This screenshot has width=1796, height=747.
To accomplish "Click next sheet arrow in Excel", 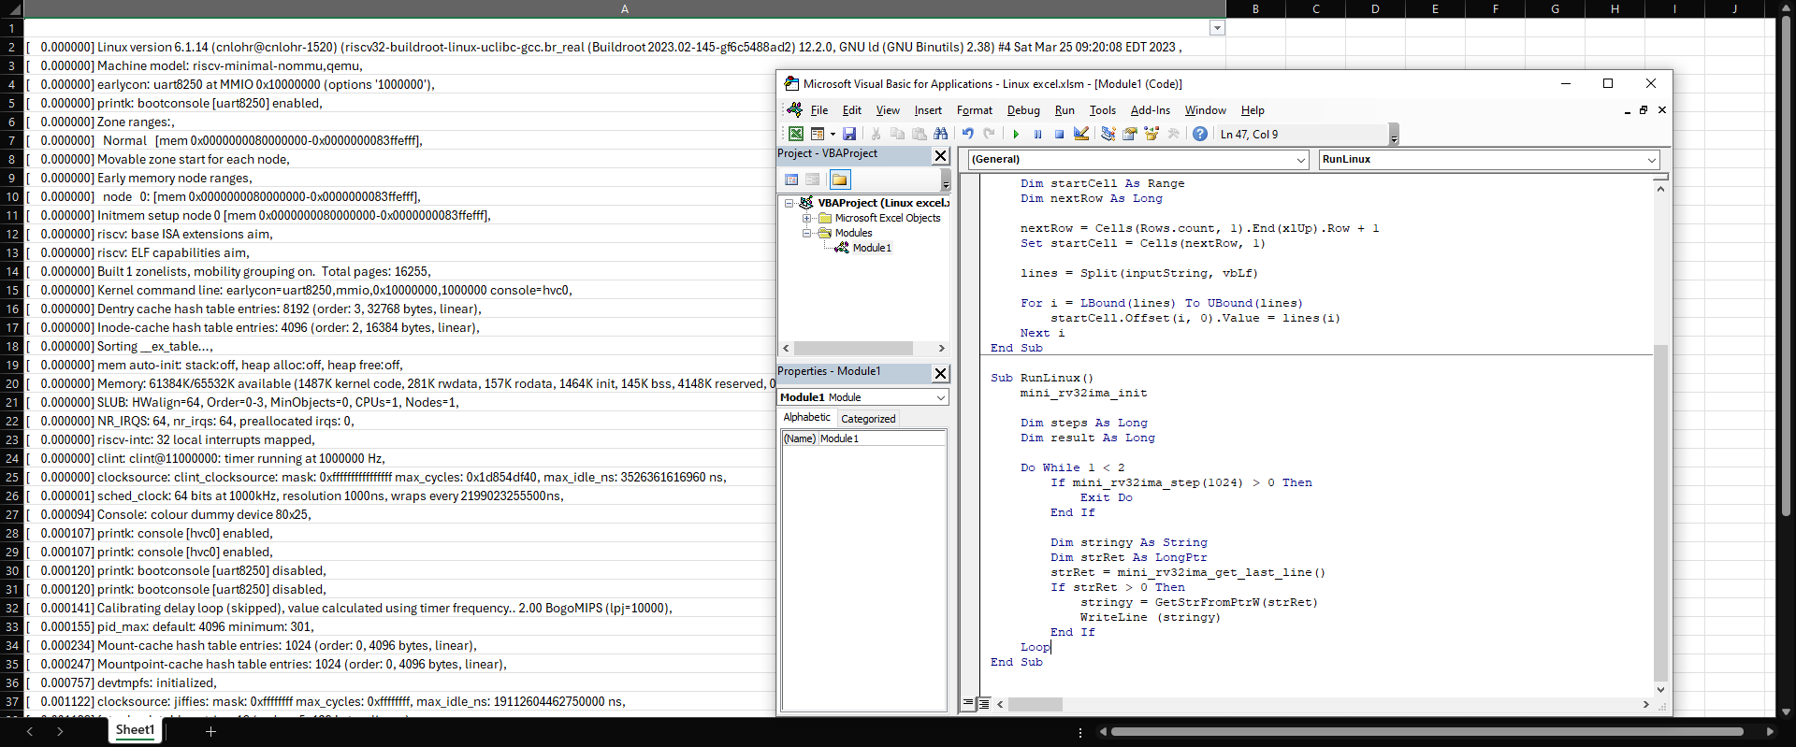I will (60, 731).
